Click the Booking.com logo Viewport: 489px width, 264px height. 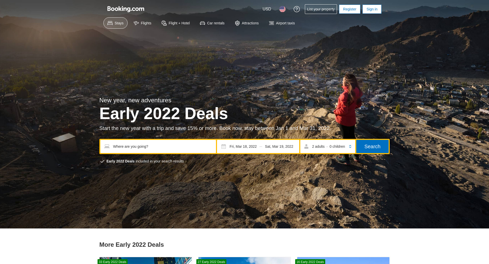click(126, 9)
